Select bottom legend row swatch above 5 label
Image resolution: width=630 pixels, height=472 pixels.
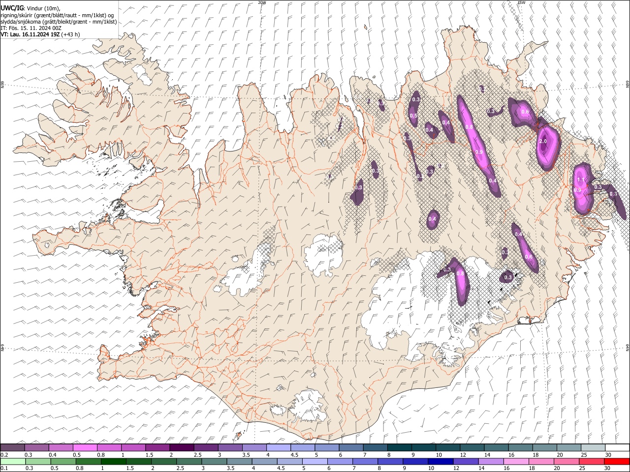pyautogui.click(x=315, y=461)
